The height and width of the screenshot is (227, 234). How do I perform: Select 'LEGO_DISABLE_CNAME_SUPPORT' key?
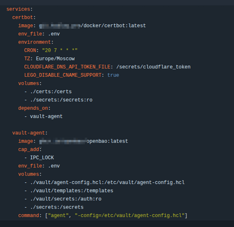(63, 75)
